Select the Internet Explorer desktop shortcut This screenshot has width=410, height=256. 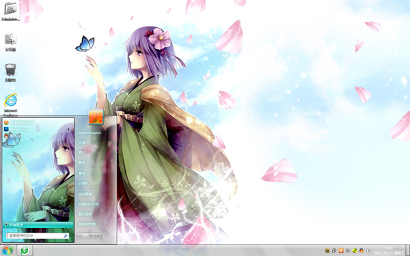coord(10,104)
